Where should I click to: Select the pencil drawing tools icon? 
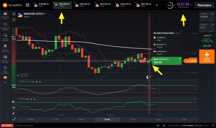(14, 114)
